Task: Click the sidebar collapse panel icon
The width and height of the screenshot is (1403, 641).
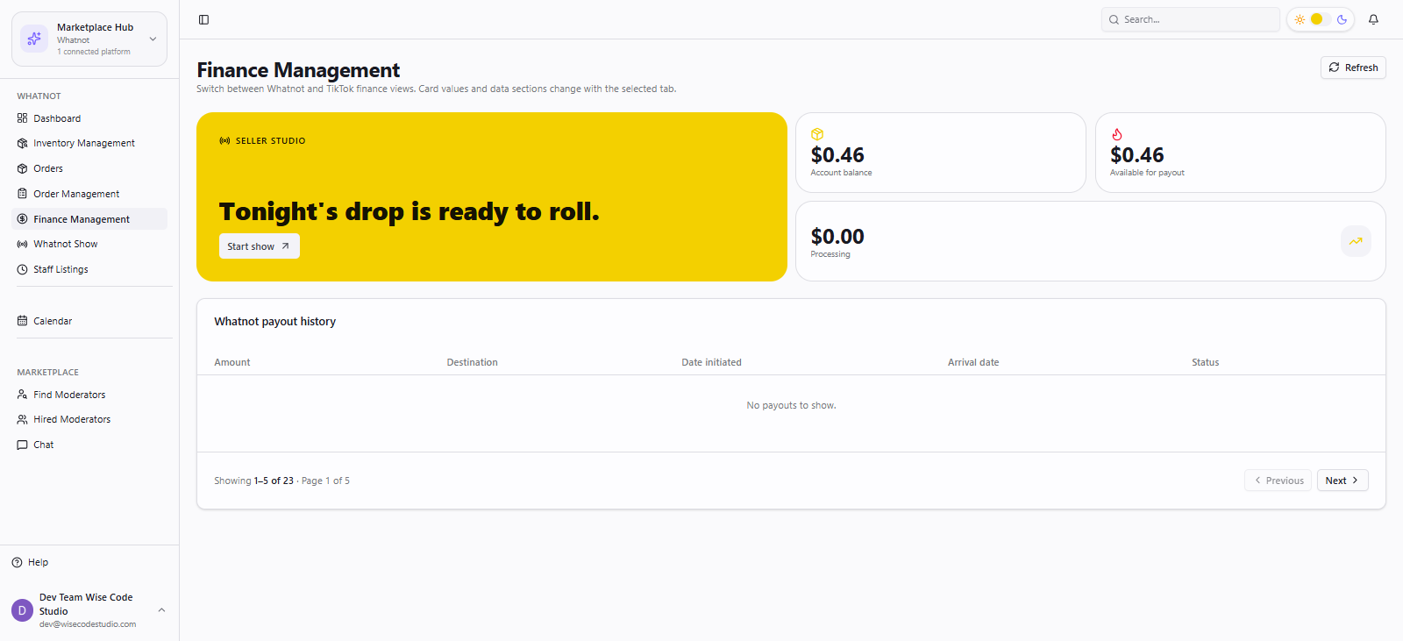Action: click(x=203, y=19)
